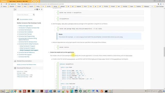Reload the page with the refresh icon
The image size is (165, 93).
click(x=6, y=4)
